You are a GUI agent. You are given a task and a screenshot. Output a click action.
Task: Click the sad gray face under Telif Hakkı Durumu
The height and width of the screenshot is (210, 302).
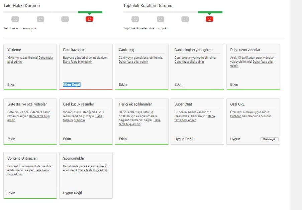[15, 19]
